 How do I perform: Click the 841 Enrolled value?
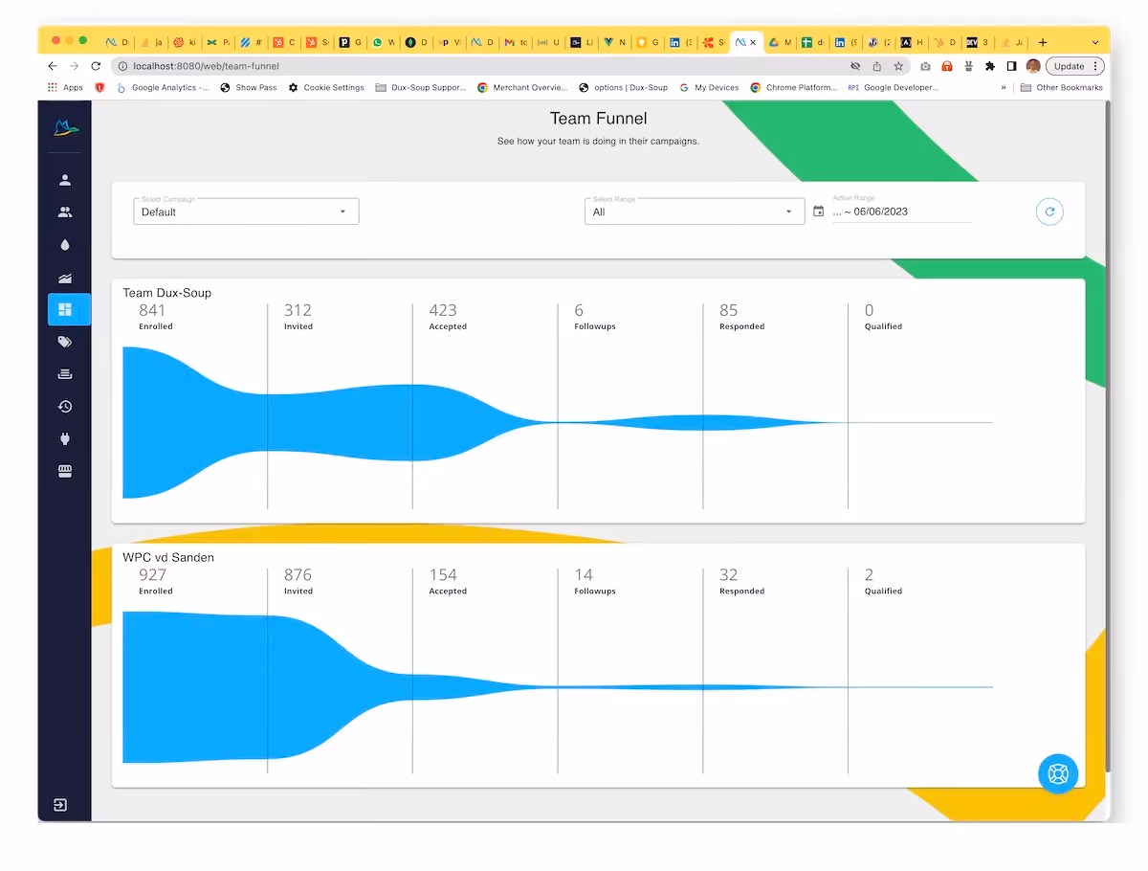[152, 310]
